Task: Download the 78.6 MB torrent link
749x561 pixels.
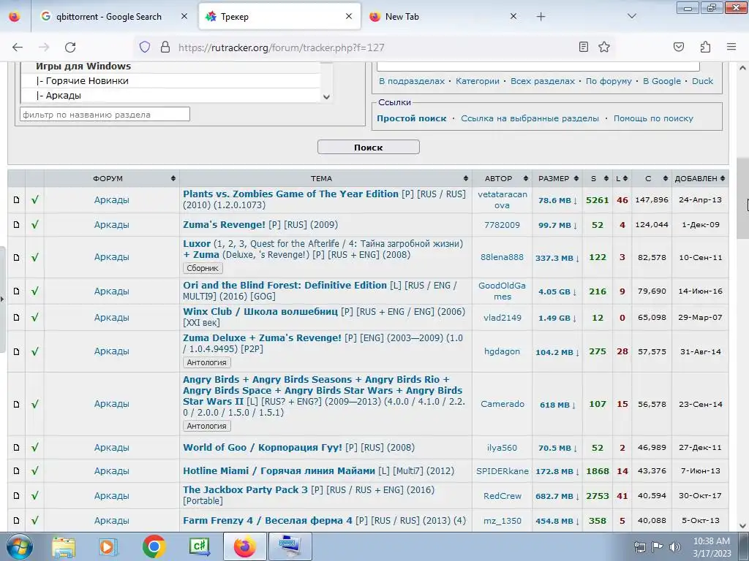Action: pos(557,200)
